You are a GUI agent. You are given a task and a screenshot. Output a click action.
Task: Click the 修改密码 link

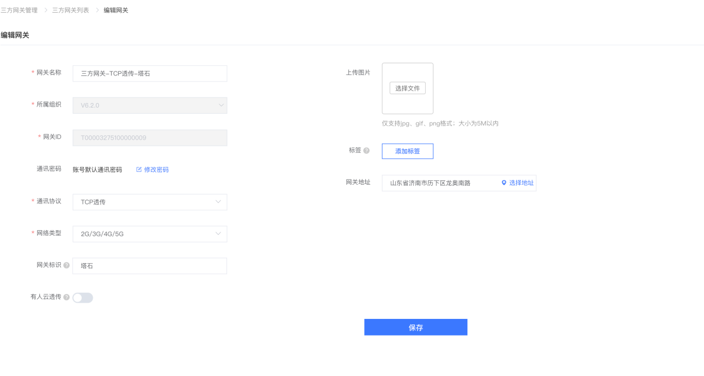click(157, 170)
